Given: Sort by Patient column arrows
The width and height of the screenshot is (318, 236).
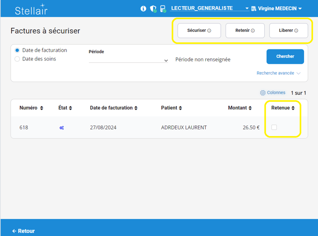Looking at the screenshot, I should click(x=181, y=108).
